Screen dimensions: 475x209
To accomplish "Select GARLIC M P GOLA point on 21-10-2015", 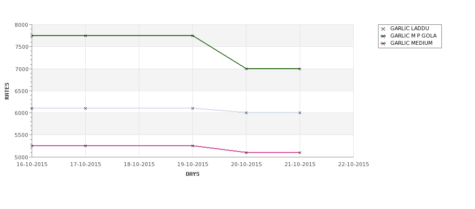I will tap(300, 69).
